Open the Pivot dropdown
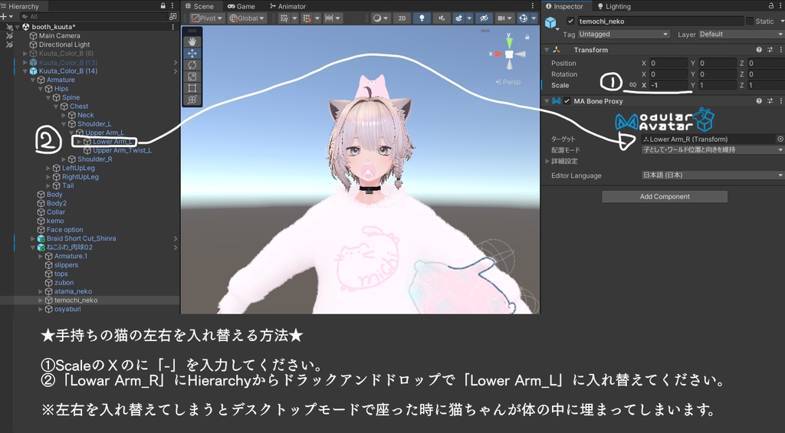The image size is (785, 433). [207, 18]
